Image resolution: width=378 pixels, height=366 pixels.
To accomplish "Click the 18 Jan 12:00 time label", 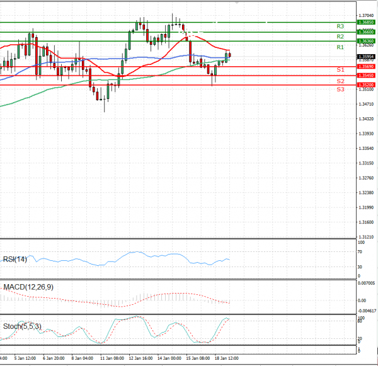I will click(x=227, y=358).
